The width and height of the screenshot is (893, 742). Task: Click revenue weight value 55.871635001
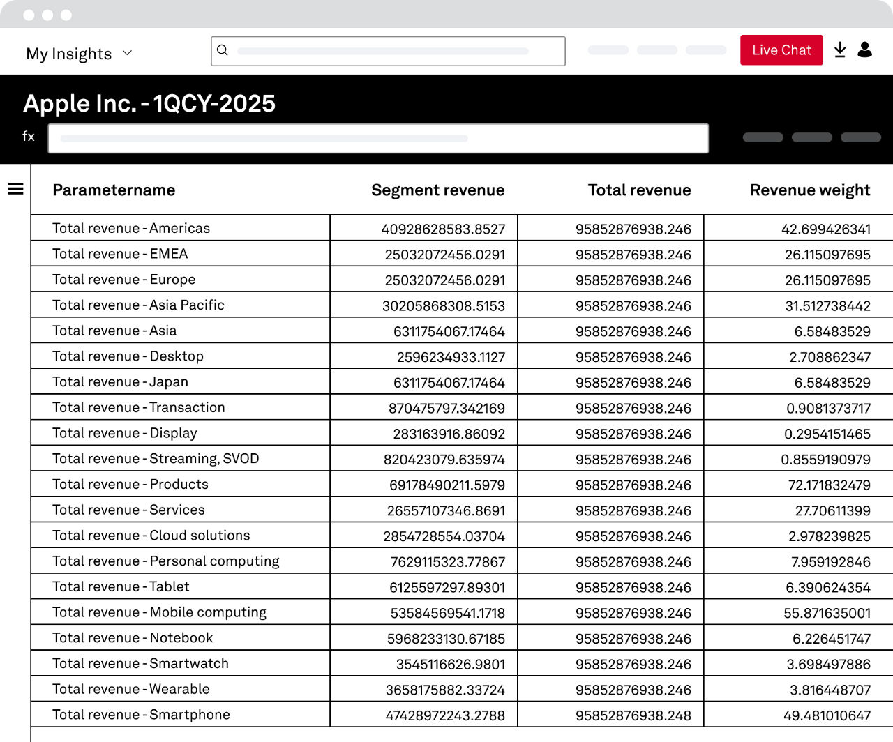tap(827, 614)
